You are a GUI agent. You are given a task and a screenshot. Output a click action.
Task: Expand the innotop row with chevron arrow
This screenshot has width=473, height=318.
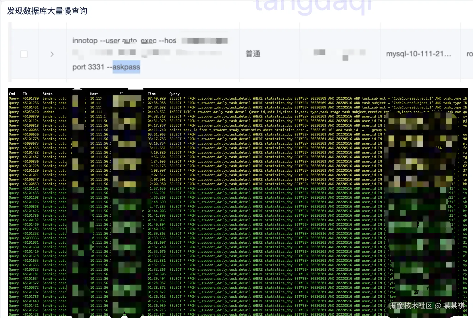[52, 54]
